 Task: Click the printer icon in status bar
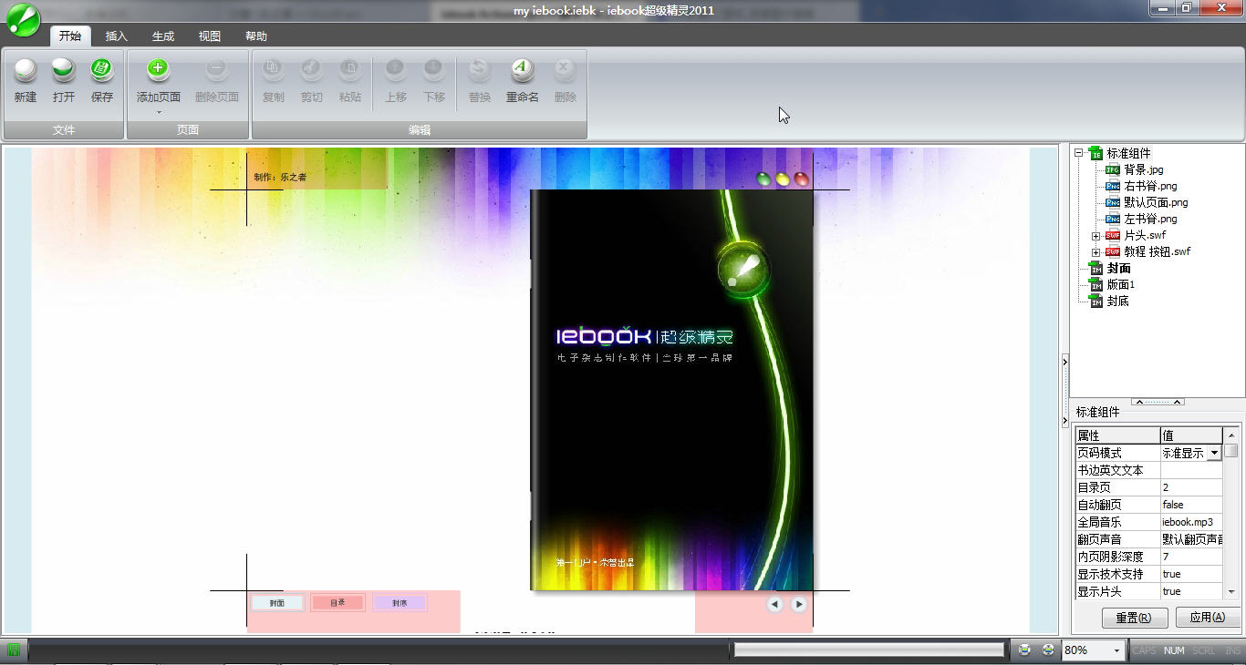[x=1025, y=650]
